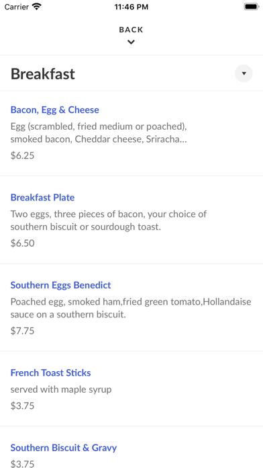Tap the chevron below BACK

point(131,42)
